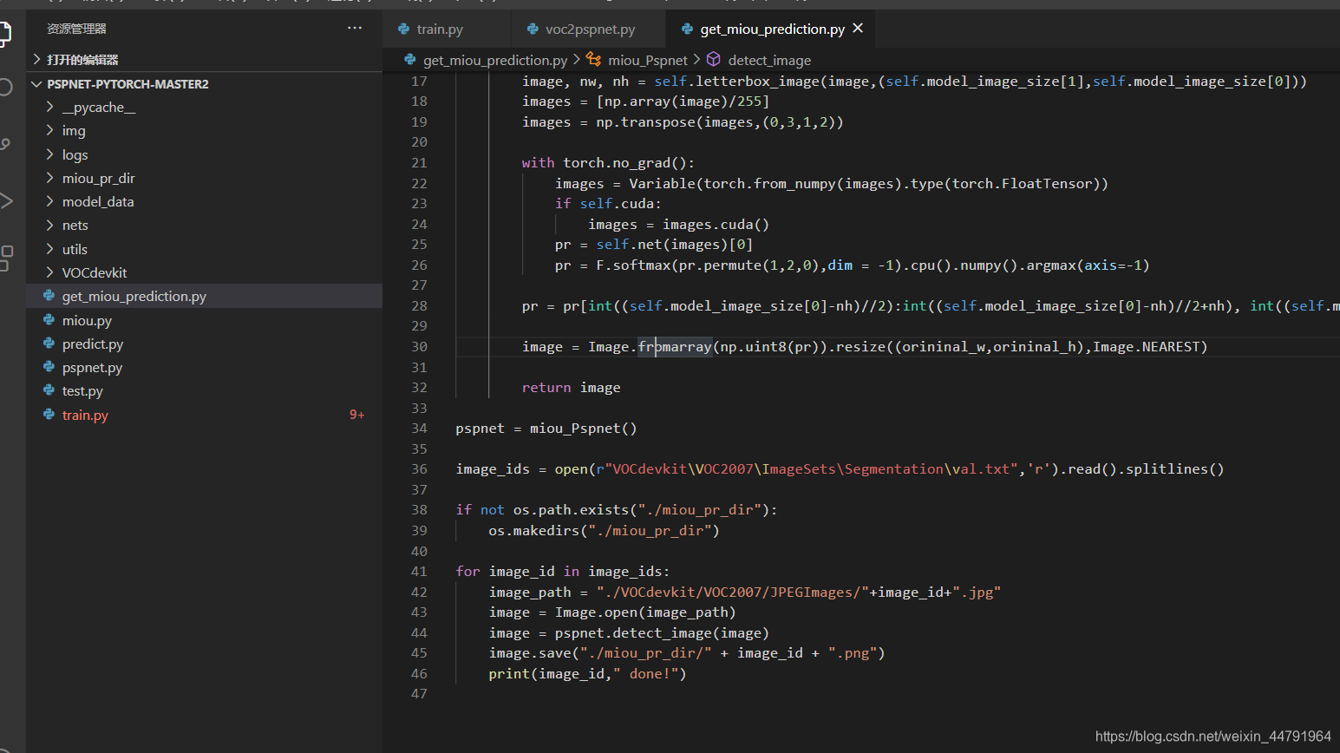Click the detect_image breadcrumb item
The width and height of the screenshot is (1340, 753).
tap(769, 60)
